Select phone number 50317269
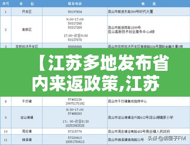The image size is (190, 145). point(75,27)
